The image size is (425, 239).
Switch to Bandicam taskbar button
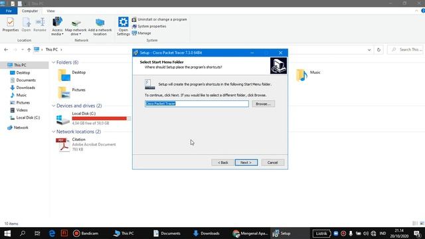pos(86,233)
